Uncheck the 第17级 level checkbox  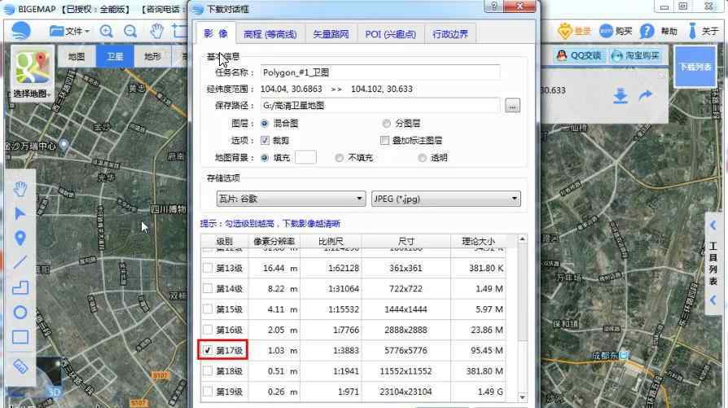click(x=208, y=350)
